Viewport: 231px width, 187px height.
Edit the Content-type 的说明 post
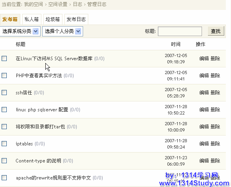point(204,161)
